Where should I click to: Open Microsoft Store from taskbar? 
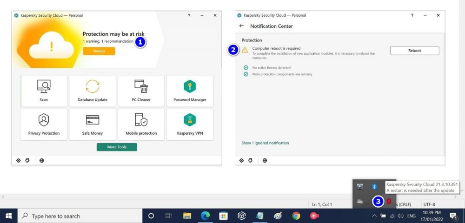(223, 216)
